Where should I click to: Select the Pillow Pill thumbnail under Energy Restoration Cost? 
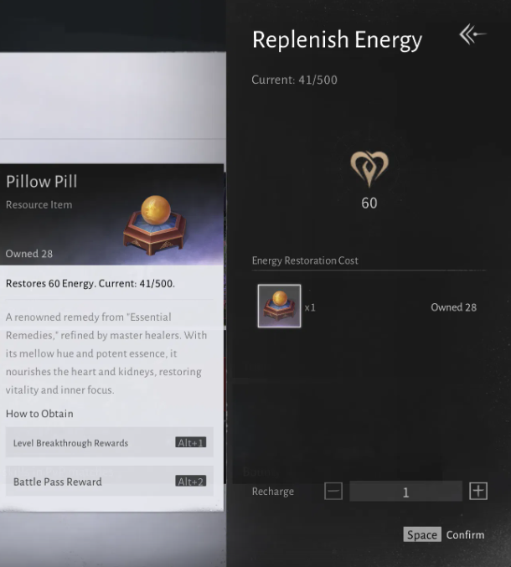click(279, 306)
